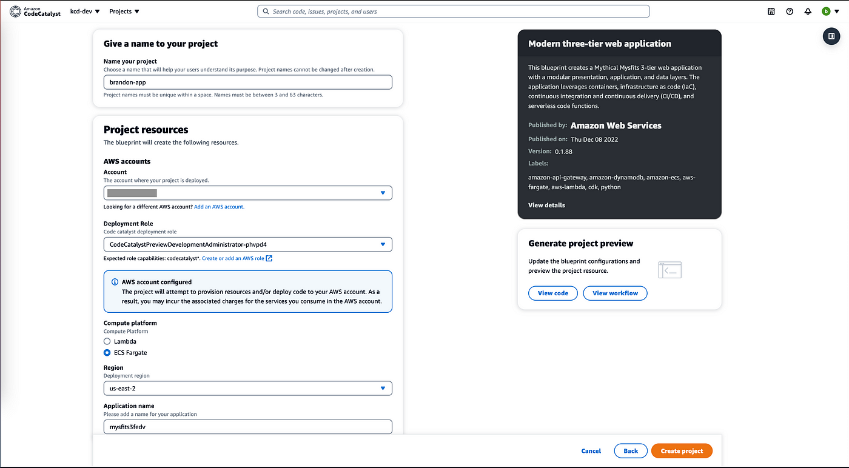Click the version number 0.1.88

(x=563, y=152)
